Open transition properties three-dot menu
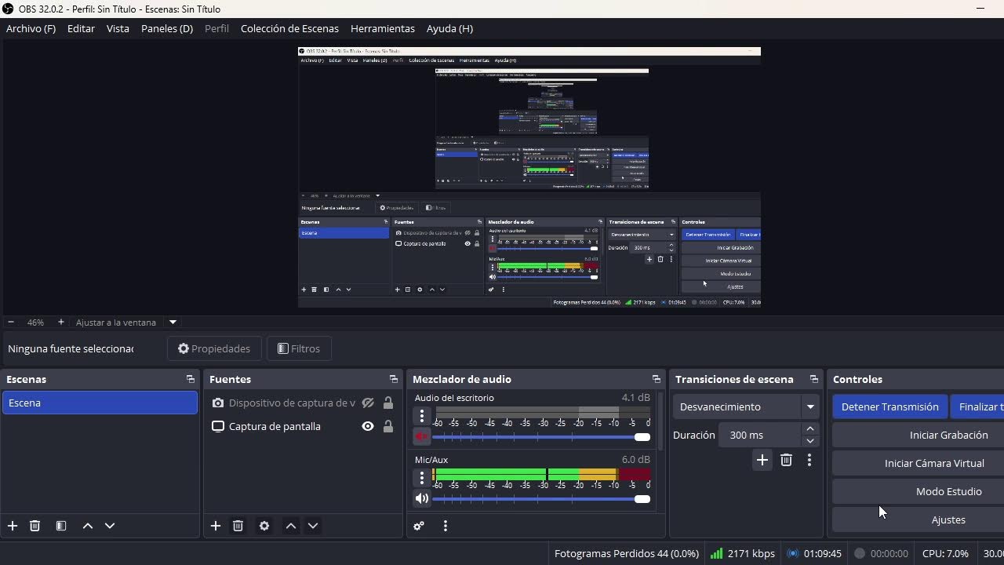The width and height of the screenshot is (1004, 565). click(809, 460)
